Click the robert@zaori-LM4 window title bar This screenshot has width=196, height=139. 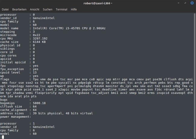click(98, 3)
